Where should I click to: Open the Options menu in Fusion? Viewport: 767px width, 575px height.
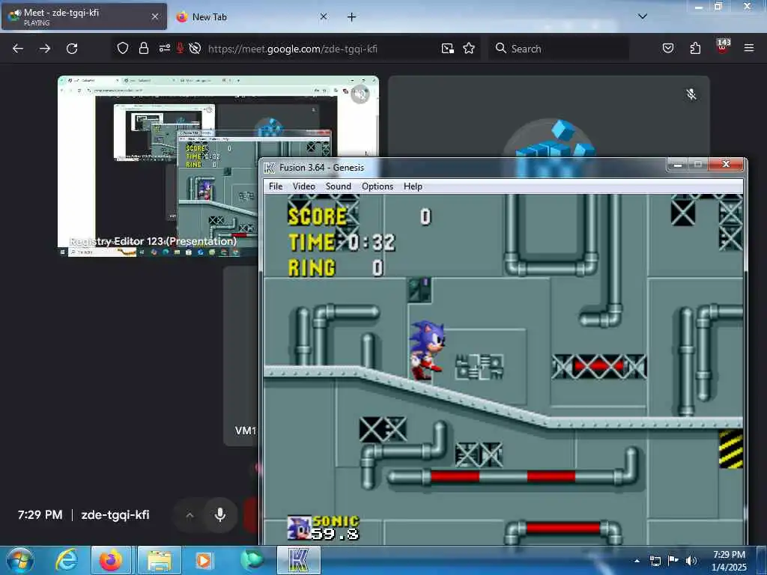378,186
